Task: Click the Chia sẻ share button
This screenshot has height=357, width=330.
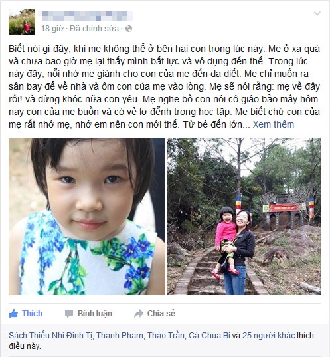Action: (x=161, y=314)
